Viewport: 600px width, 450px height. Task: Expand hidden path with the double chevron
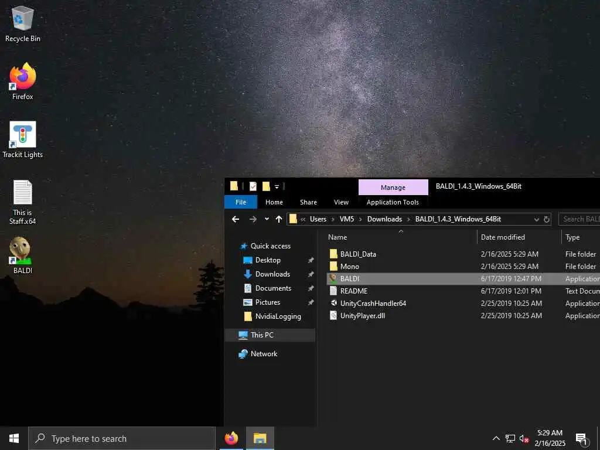pyautogui.click(x=303, y=220)
